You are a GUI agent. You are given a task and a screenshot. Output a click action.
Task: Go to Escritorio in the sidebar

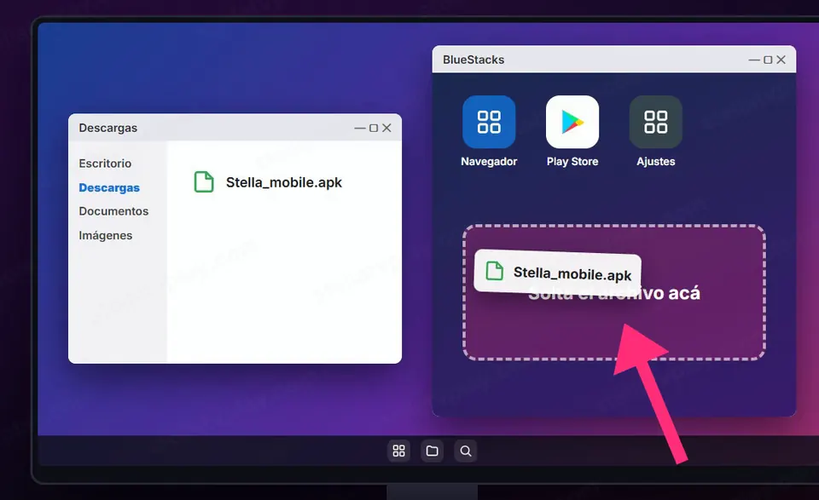pos(105,164)
